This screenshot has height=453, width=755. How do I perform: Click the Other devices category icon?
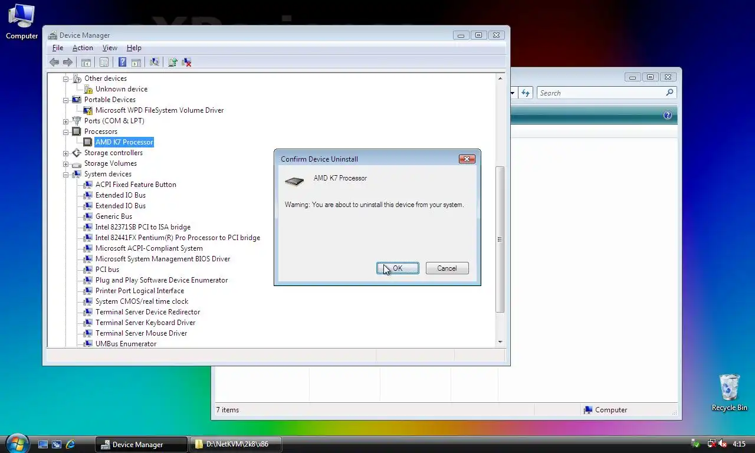pyautogui.click(x=77, y=78)
